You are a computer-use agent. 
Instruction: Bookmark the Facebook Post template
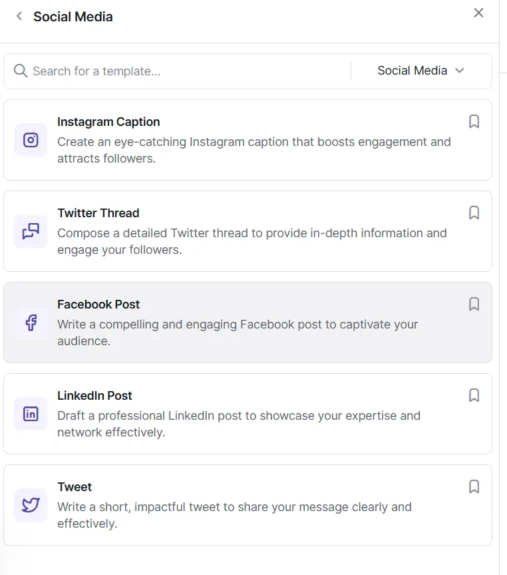coord(474,304)
